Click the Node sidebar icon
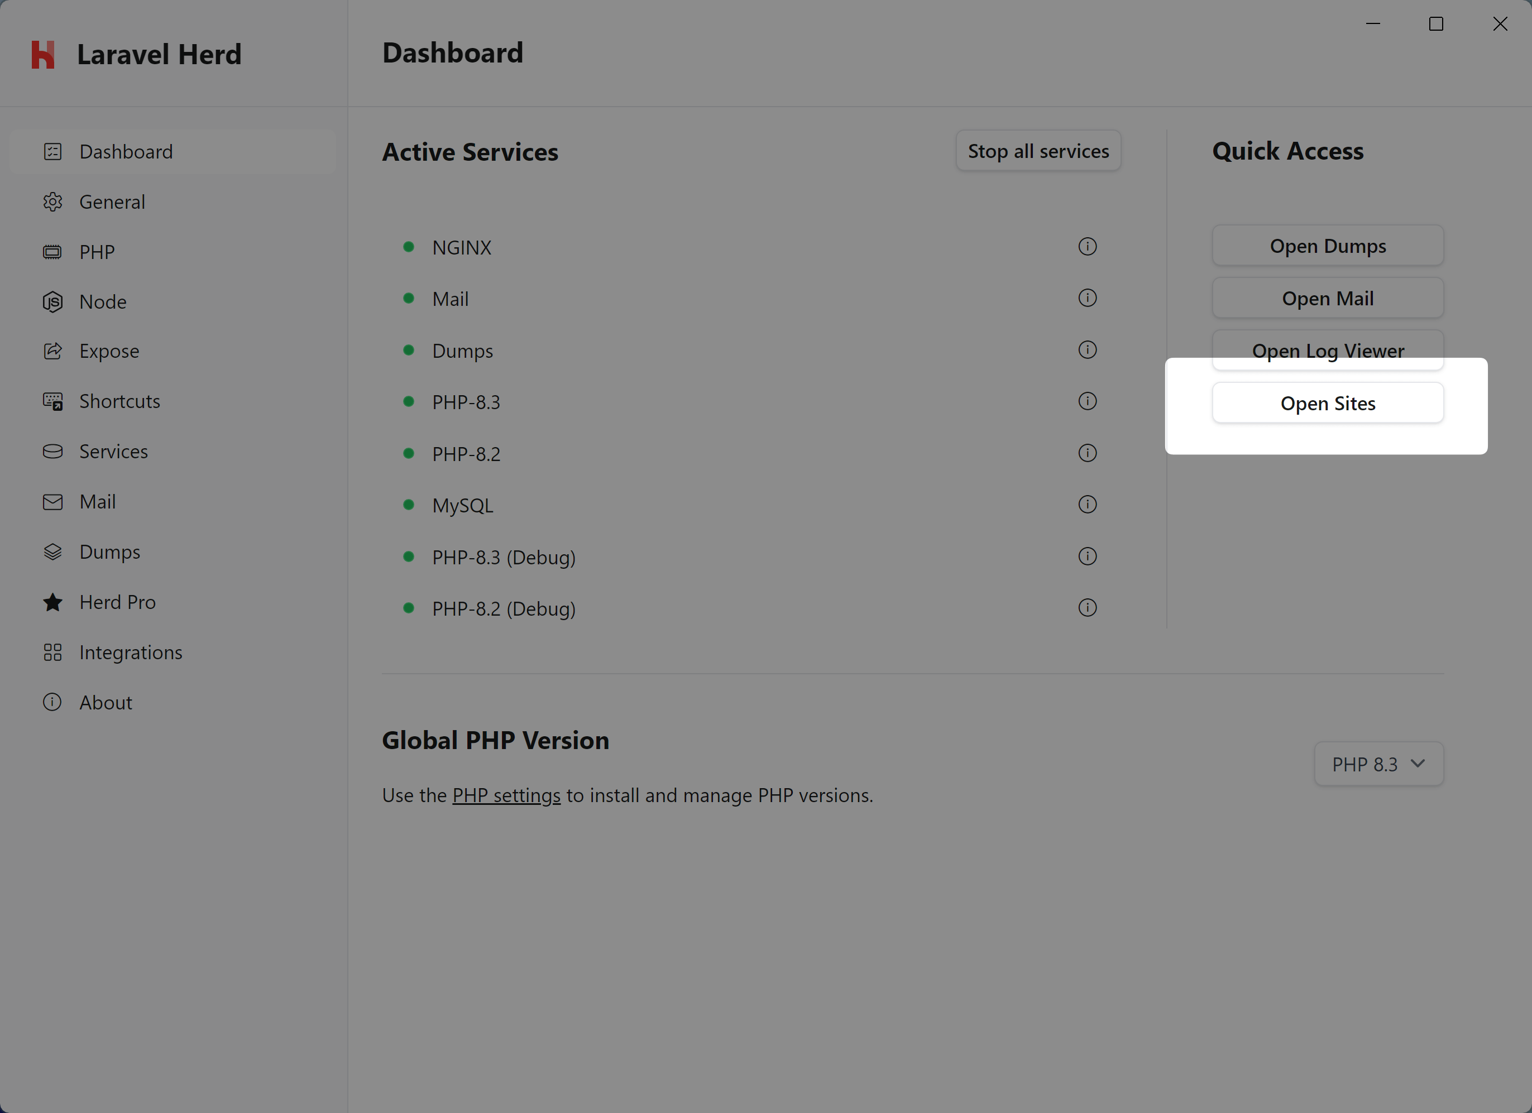The height and width of the screenshot is (1113, 1532). click(x=52, y=302)
